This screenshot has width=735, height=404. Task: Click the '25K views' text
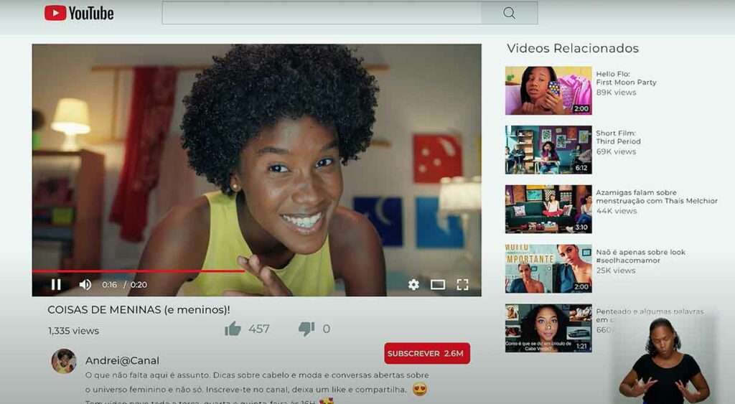click(616, 271)
